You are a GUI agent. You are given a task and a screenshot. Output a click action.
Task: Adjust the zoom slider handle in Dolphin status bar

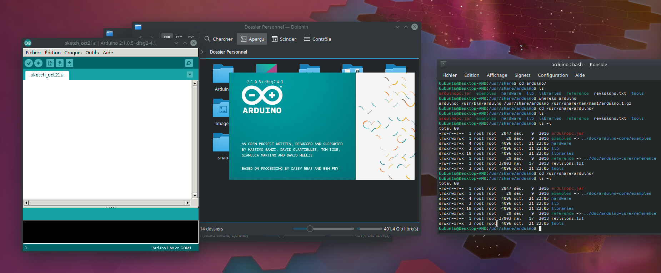tap(310, 229)
